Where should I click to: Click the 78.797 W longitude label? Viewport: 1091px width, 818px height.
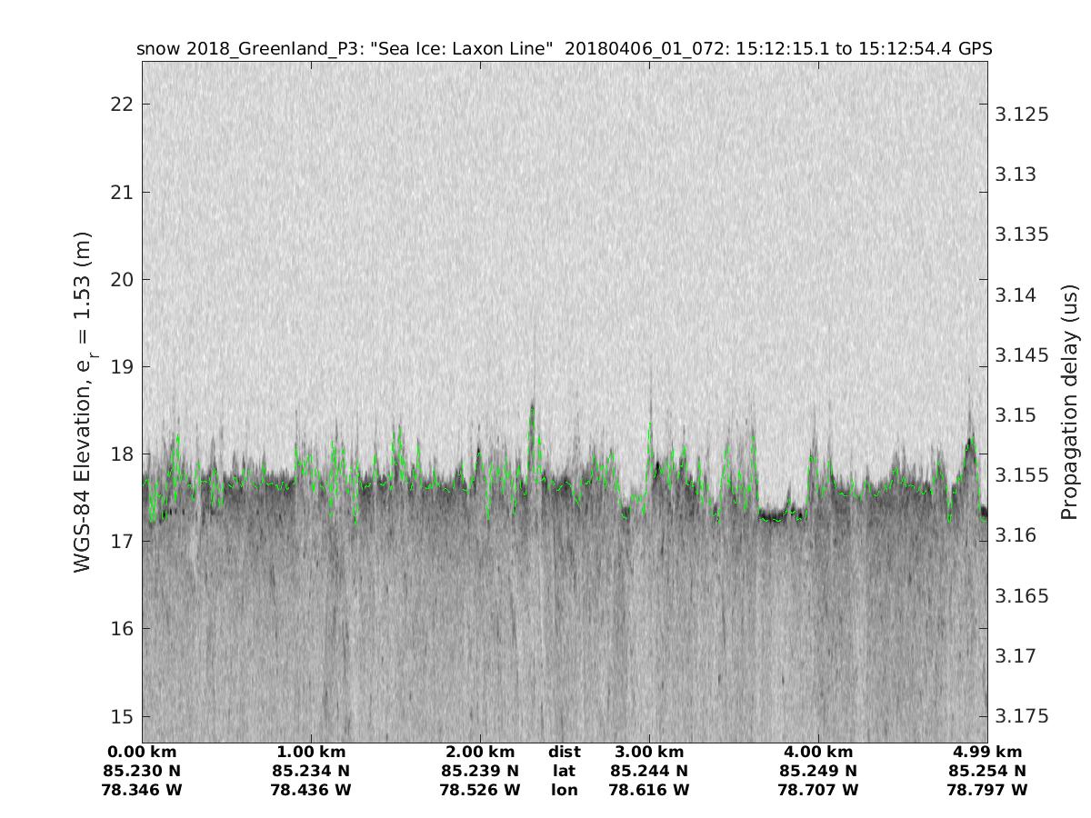[987, 790]
